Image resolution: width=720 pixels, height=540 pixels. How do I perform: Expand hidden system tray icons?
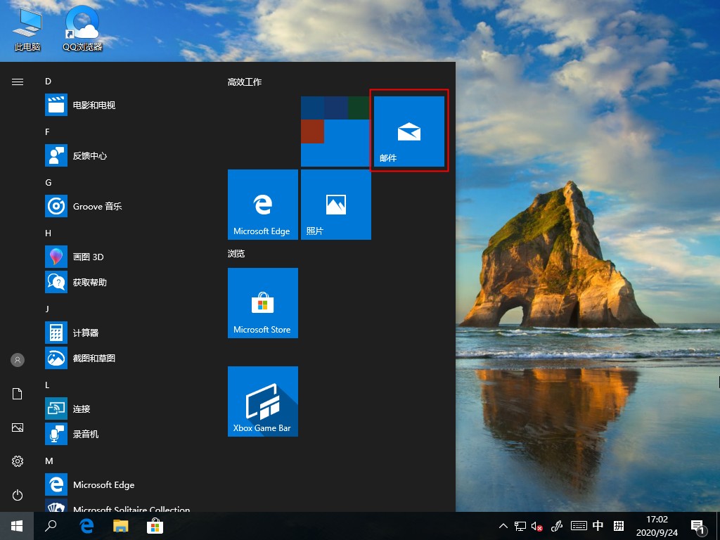click(503, 526)
